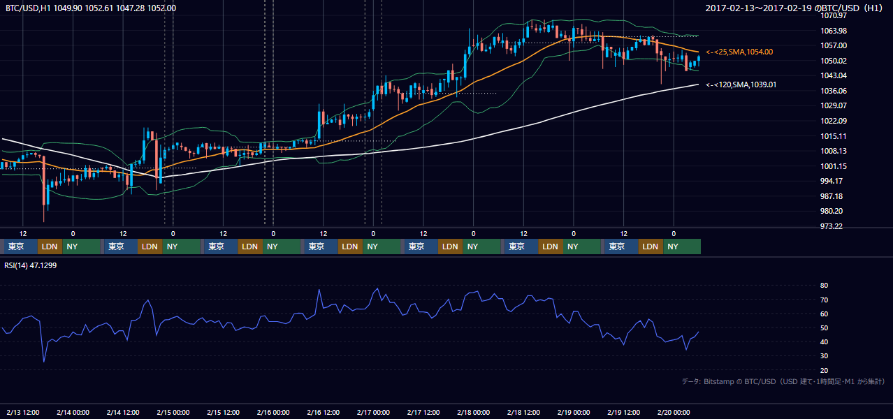This screenshot has height=419, width=893.
Task: Click the 2/16 00:00 date label
Action: click(x=273, y=412)
